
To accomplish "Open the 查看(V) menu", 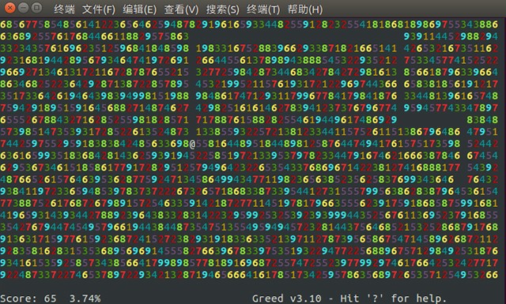I will tap(181, 9).
